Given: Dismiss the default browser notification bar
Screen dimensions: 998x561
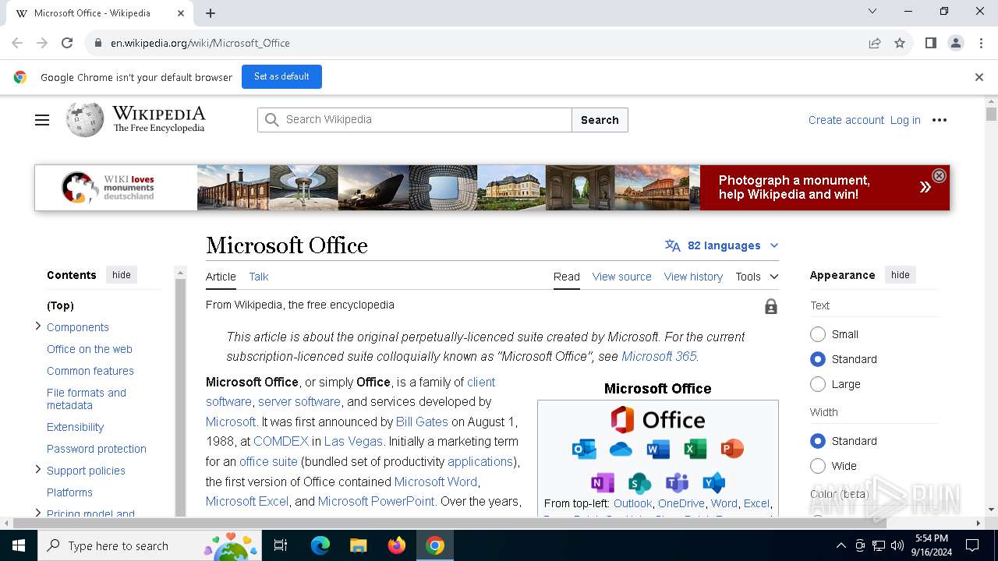Looking at the screenshot, I should click(x=979, y=77).
